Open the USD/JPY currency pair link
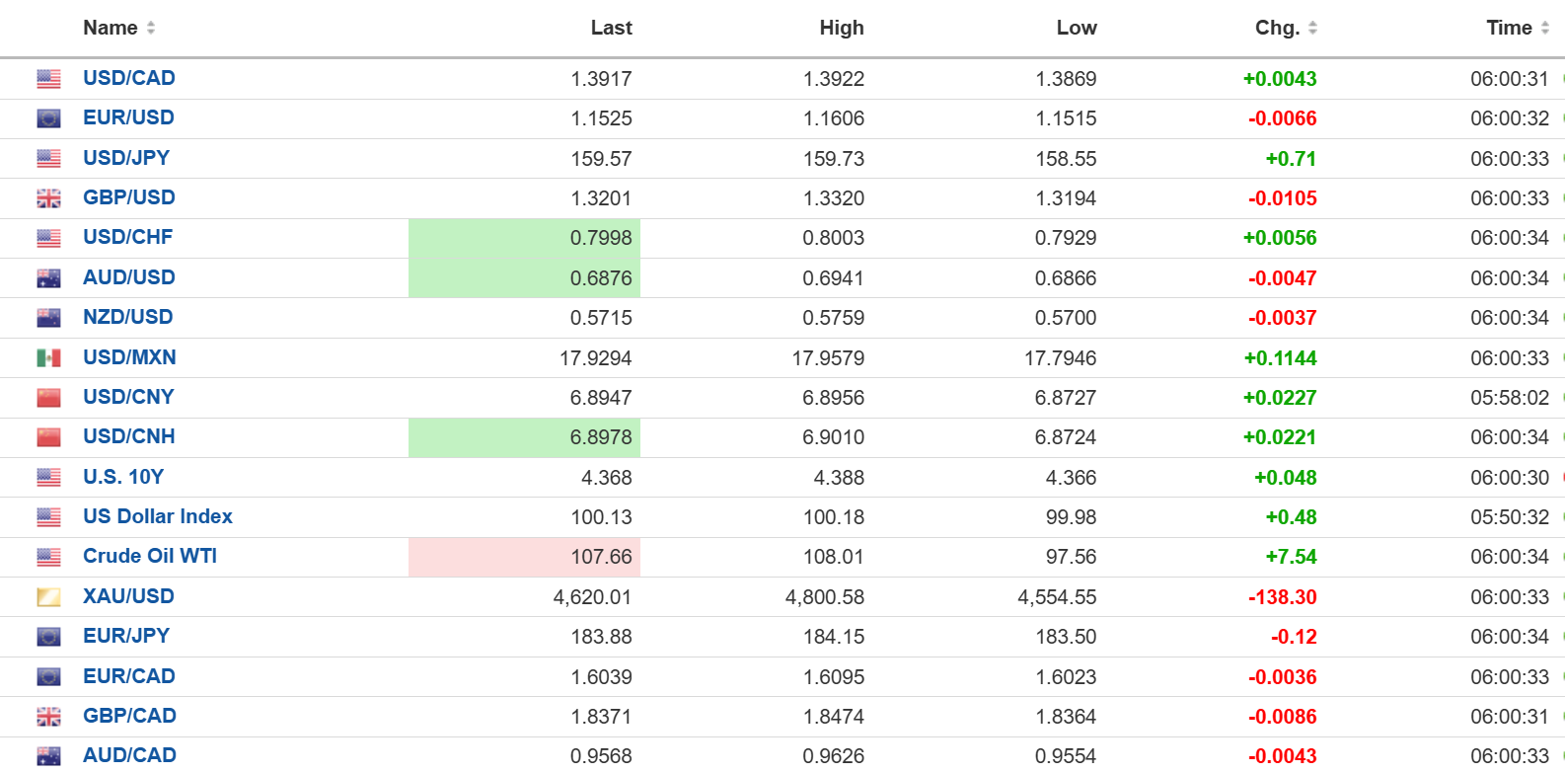 (x=126, y=158)
